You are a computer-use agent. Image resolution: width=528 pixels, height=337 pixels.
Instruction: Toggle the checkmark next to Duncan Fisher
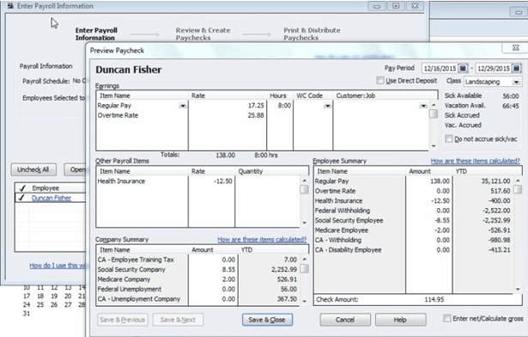tap(21, 198)
